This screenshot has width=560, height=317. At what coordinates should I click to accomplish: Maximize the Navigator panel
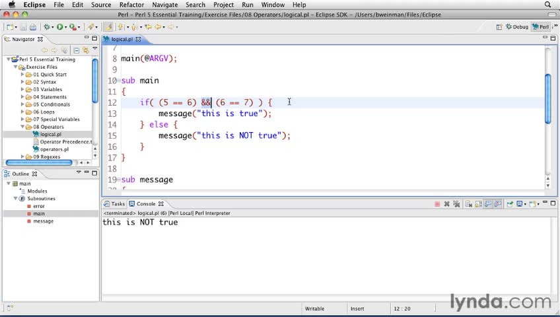point(94,38)
